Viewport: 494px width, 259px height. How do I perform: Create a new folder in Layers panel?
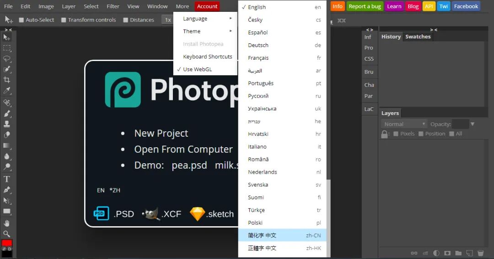(x=458, y=253)
